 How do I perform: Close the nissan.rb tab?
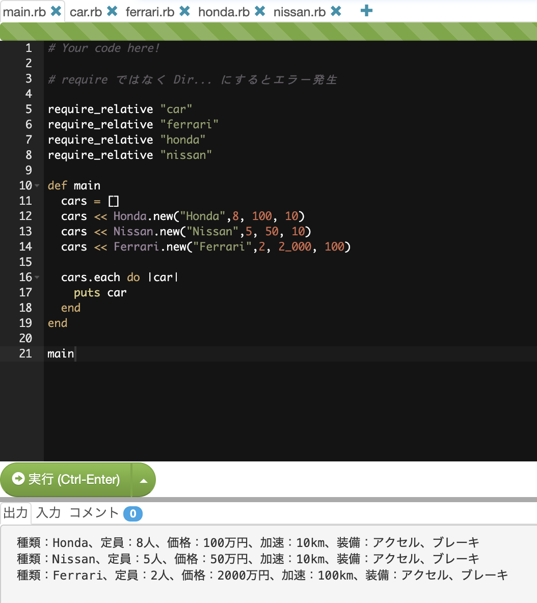pyautogui.click(x=336, y=11)
